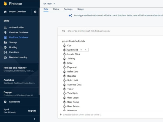This screenshot has height=122, width=163.
Task: Expand the Refer Data node
Action: pos(64,72)
